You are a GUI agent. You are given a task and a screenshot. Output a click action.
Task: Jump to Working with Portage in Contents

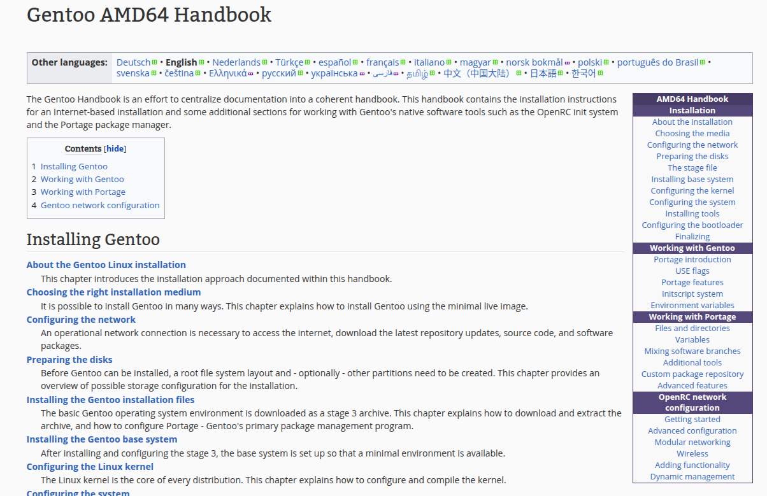pyautogui.click(x=83, y=192)
